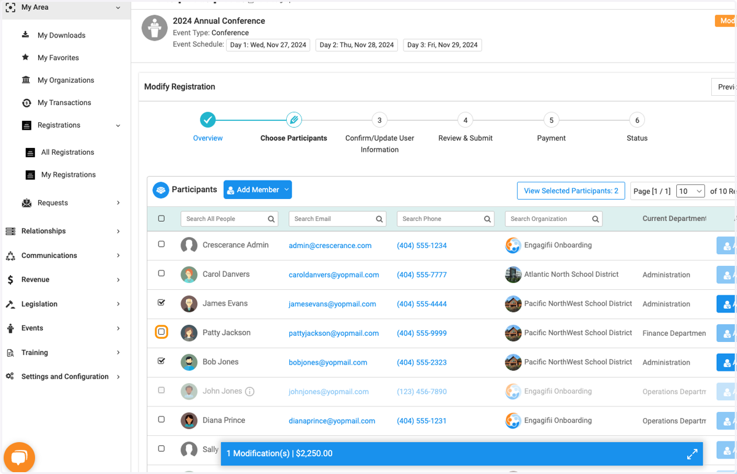Click Carol Danvers avatar
Screen dimensions: 737x474
click(189, 274)
